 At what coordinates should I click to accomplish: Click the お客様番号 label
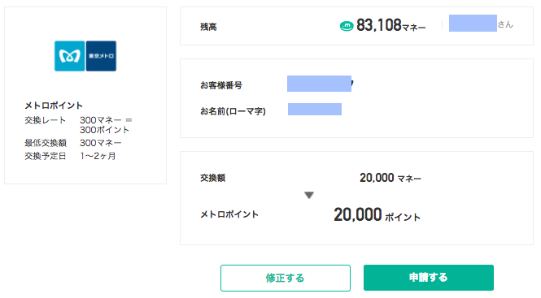[x=221, y=85]
